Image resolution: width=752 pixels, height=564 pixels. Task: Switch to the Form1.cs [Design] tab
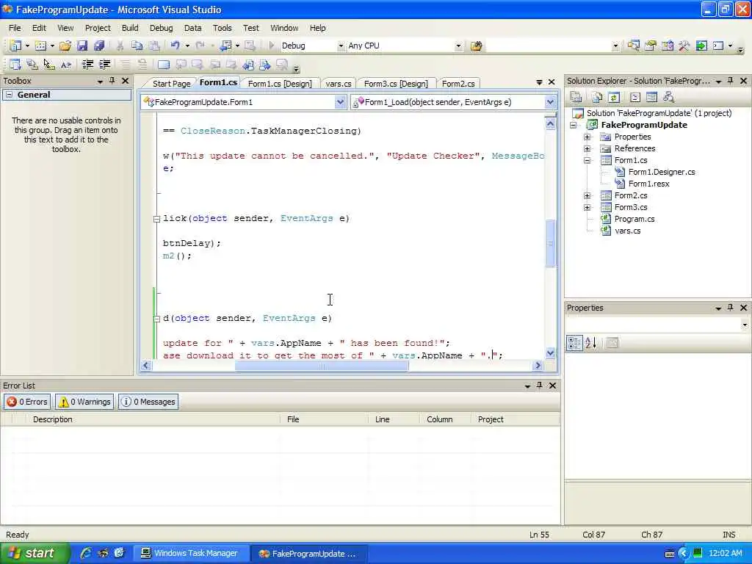280,84
